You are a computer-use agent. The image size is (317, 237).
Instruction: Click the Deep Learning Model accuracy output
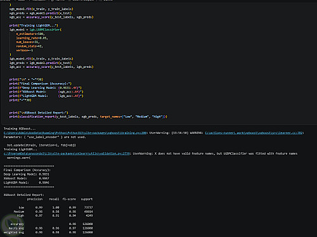[27, 174]
